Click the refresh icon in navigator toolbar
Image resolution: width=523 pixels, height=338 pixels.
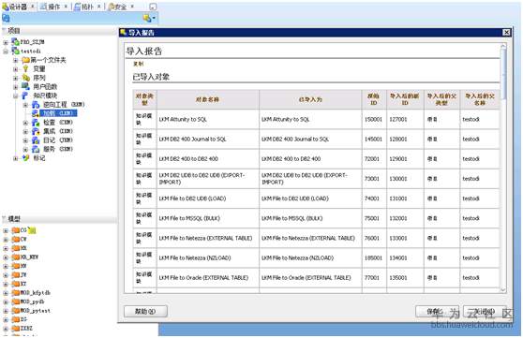click(6, 18)
